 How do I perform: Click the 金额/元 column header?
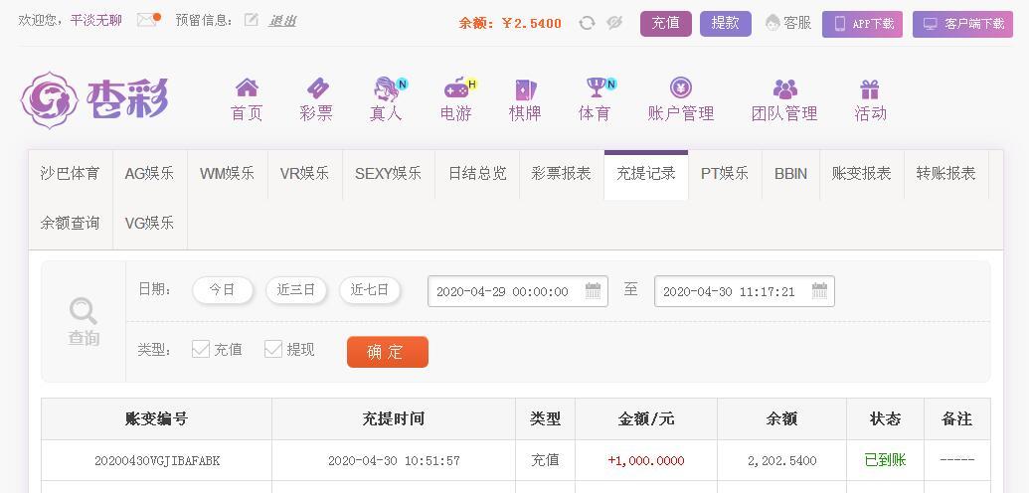[x=646, y=418]
